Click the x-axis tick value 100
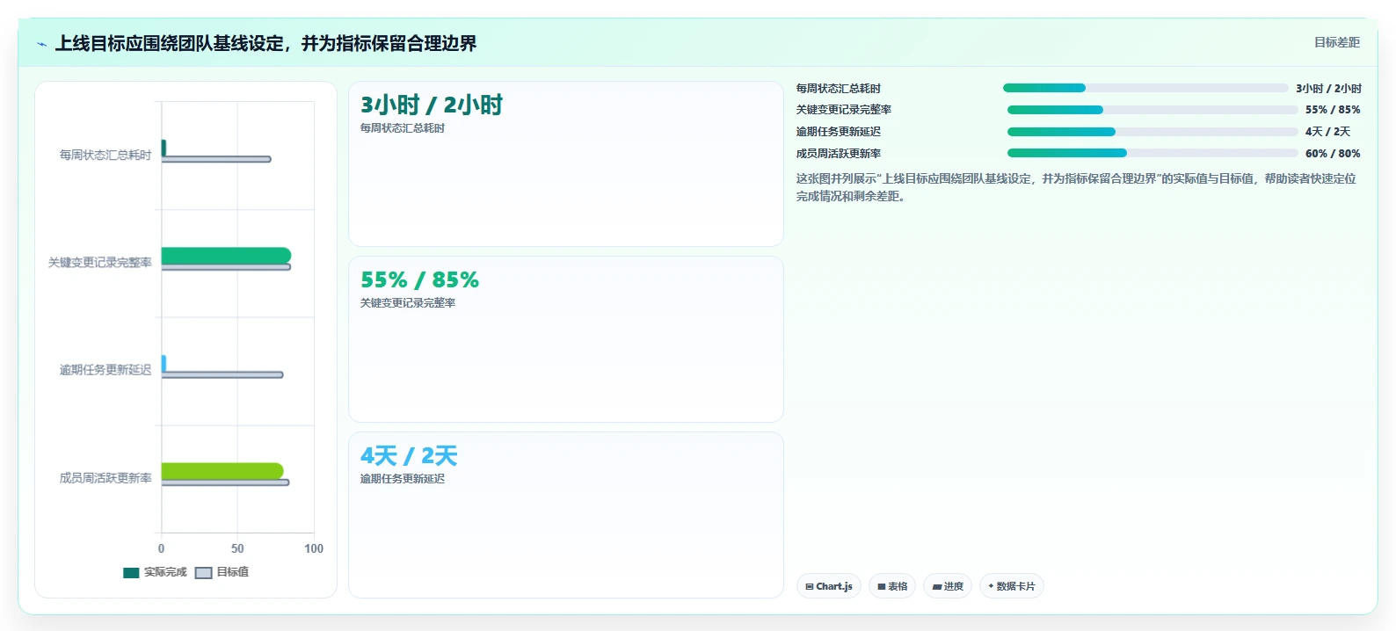This screenshot has height=631, width=1396. pyautogui.click(x=314, y=548)
